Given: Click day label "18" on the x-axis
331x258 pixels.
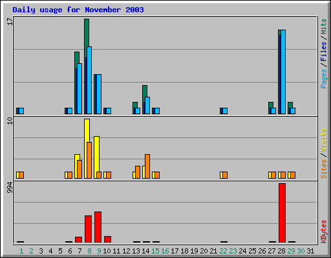Looking at the screenshot, I should pyautogui.click(x=184, y=251).
